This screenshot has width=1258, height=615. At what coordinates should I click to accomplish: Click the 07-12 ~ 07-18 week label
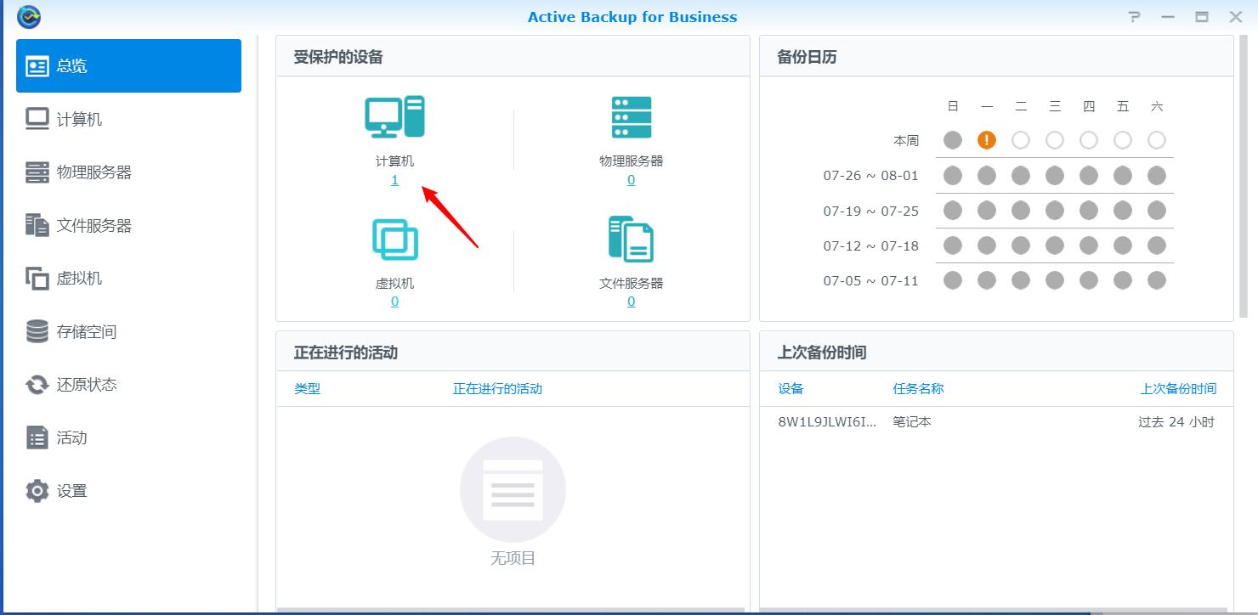coord(871,245)
